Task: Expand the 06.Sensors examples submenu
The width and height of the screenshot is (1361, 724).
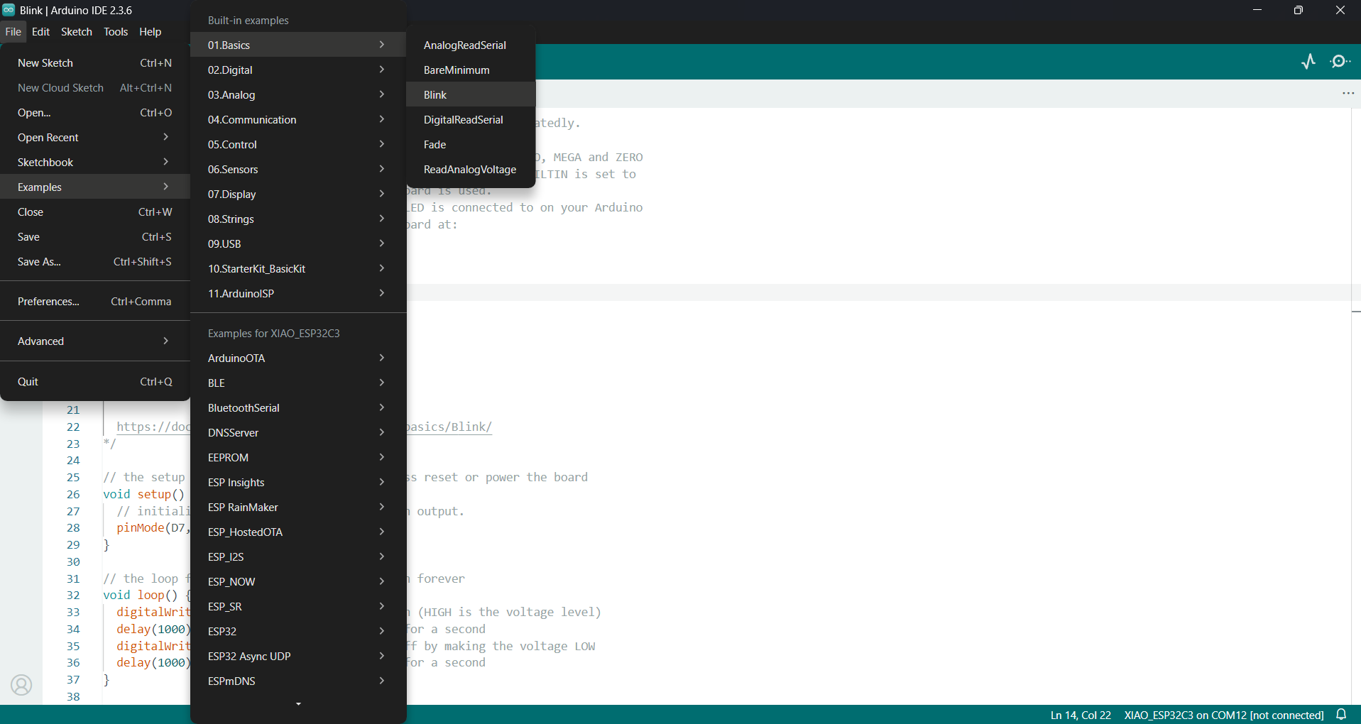Action: pos(298,170)
